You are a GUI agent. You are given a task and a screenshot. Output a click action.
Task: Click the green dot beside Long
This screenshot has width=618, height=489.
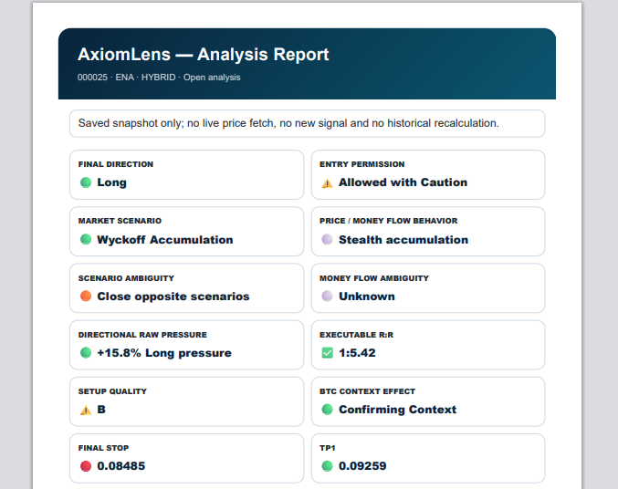tap(86, 182)
